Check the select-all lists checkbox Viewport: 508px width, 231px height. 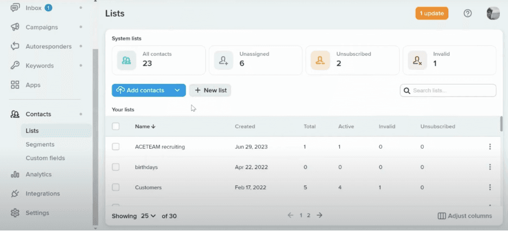click(116, 126)
